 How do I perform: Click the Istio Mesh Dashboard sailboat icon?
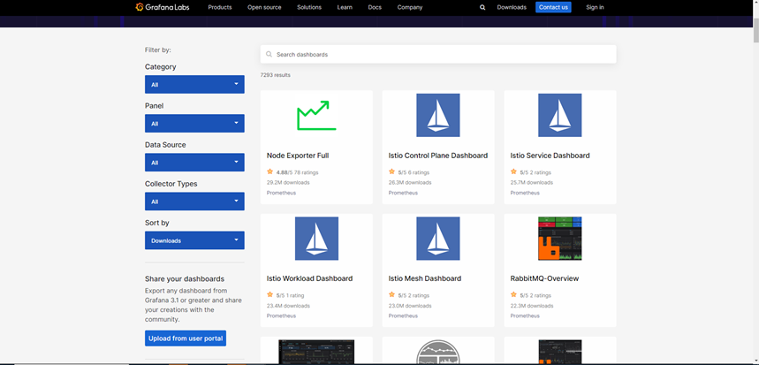click(438, 239)
